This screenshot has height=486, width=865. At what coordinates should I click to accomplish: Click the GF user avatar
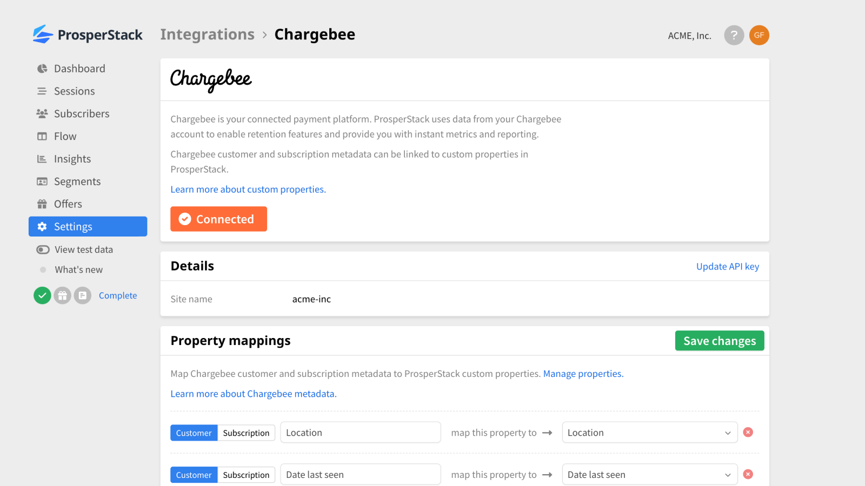(x=759, y=36)
